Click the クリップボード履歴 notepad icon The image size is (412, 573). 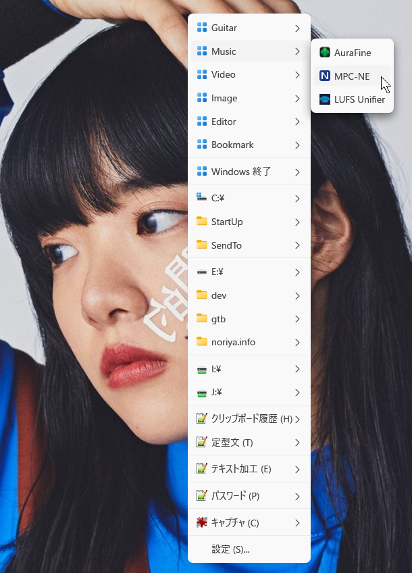[x=202, y=418]
